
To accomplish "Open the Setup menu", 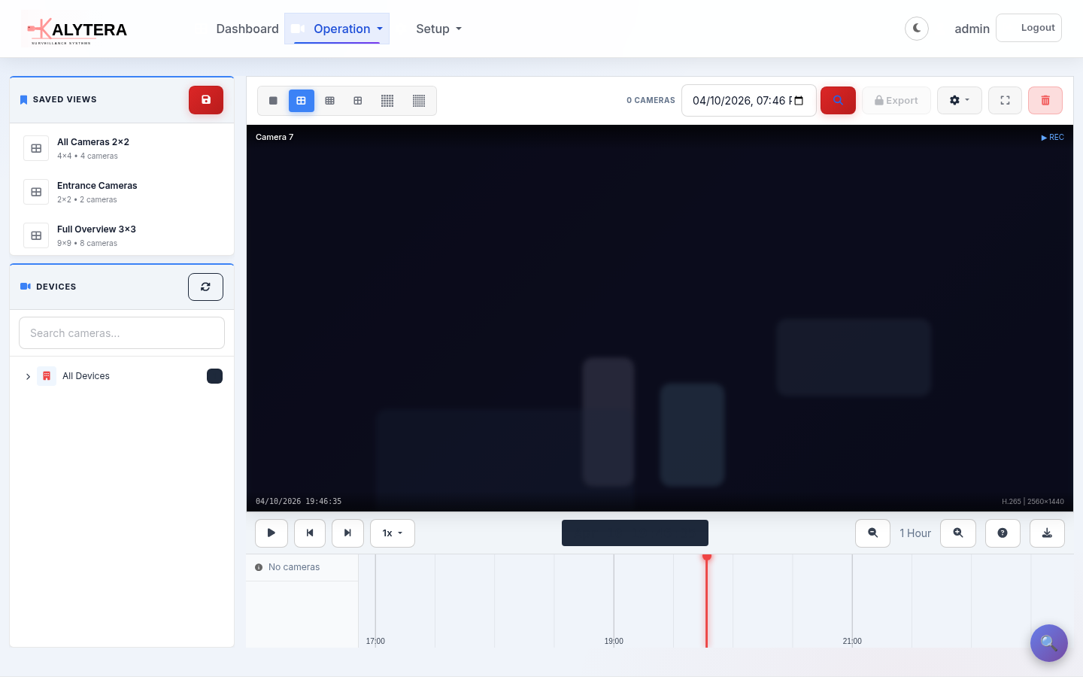I will coord(438,29).
